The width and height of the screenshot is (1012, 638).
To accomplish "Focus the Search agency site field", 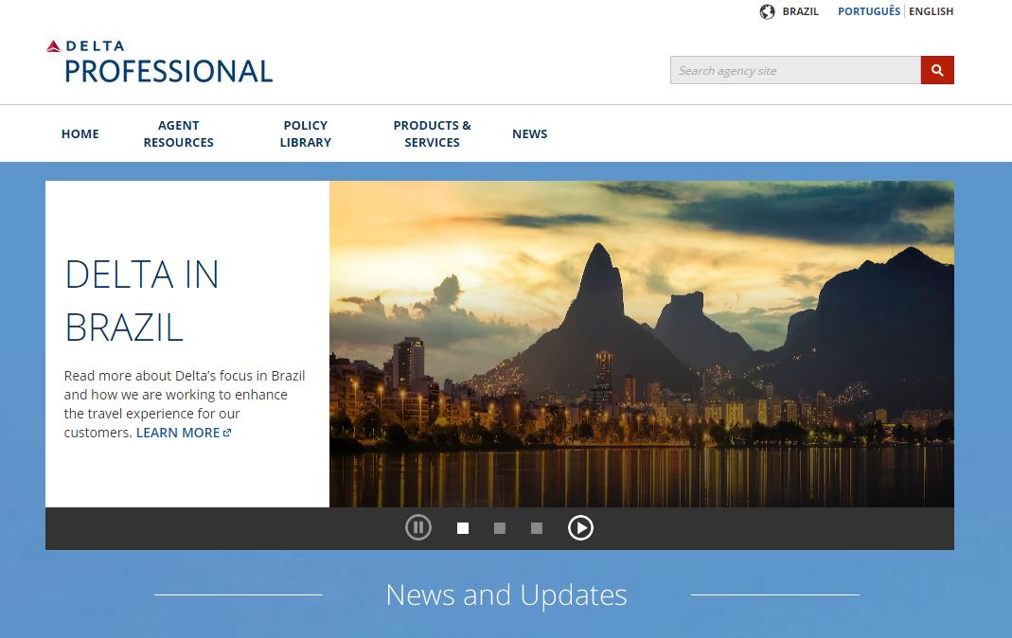I will point(795,70).
